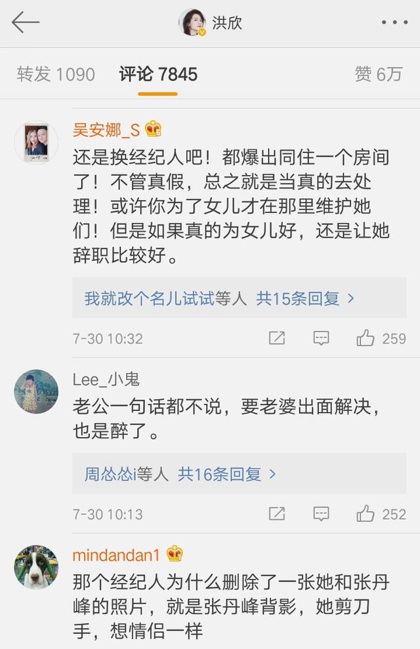Open Lee_小鬼's profile avatar
This screenshot has width=420, height=649.
(x=36, y=391)
